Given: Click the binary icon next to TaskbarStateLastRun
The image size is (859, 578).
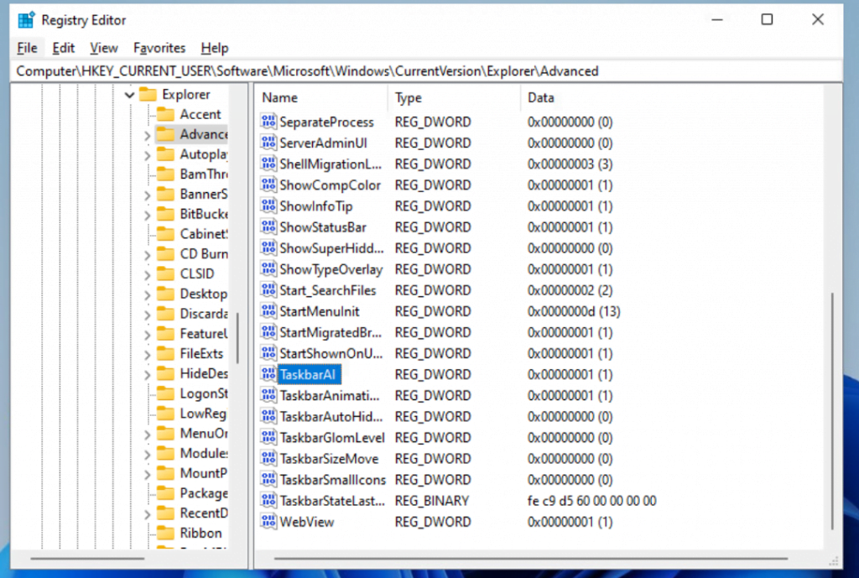Looking at the screenshot, I should coord(268,501).
